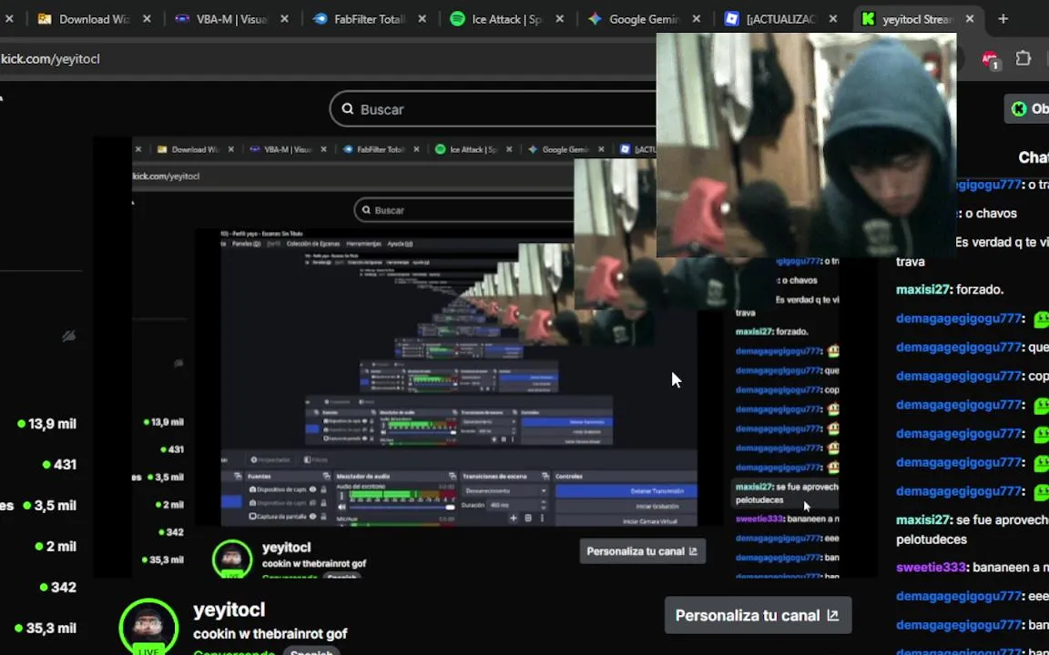Click sidebar channel with 35,3 mil viewers
Viewport: 1049px width, 655px height.
coord(46,629)
